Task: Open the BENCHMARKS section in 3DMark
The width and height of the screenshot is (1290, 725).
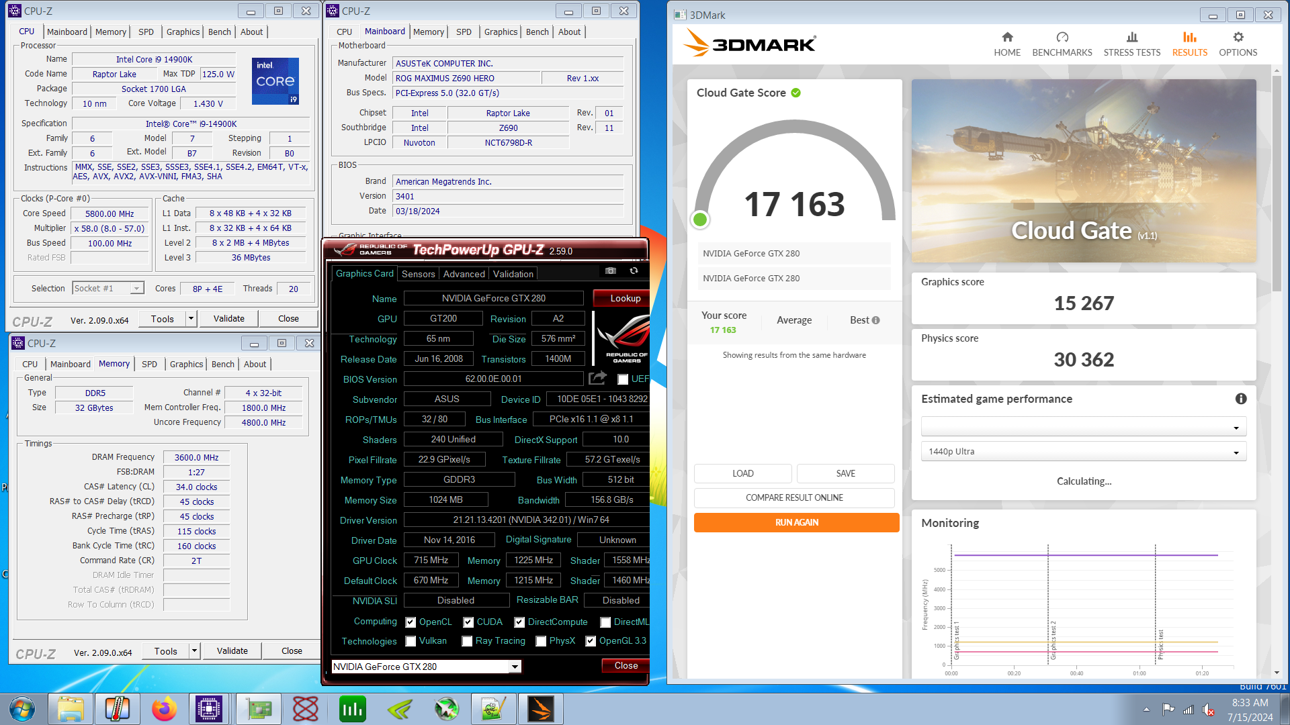Action: (x=1062, y=44)
